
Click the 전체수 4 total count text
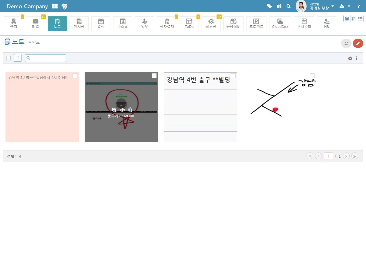(x=14, y=157)
